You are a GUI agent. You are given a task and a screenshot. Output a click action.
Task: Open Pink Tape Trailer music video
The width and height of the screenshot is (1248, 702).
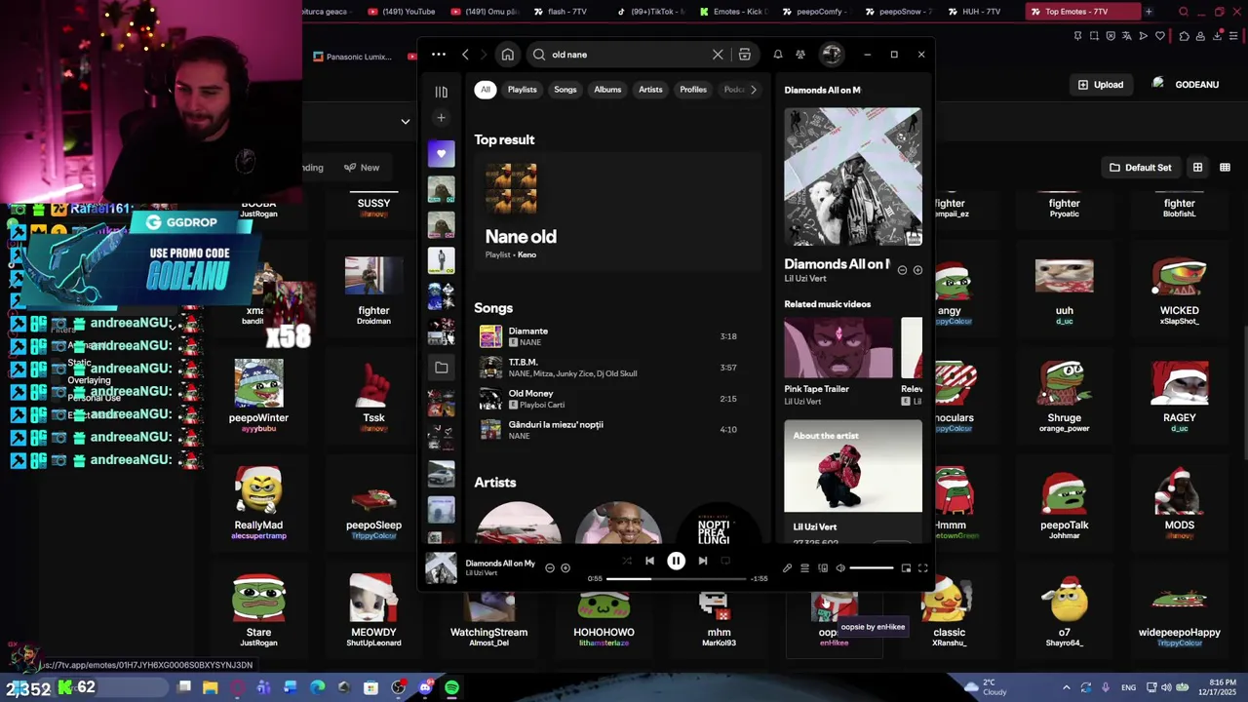[x=838, y=361]
